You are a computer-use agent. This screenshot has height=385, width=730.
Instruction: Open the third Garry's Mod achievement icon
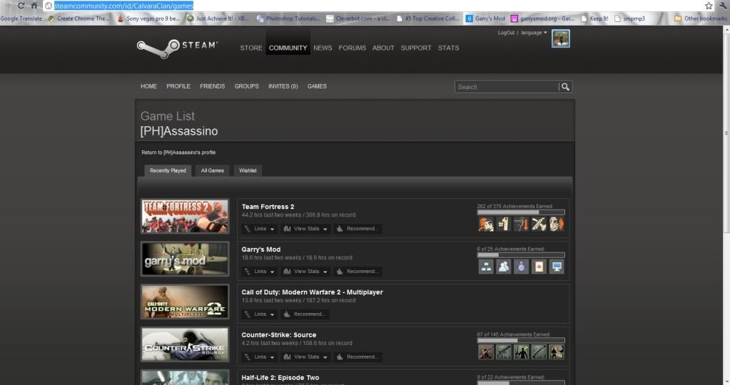click(x=521, y=267)
